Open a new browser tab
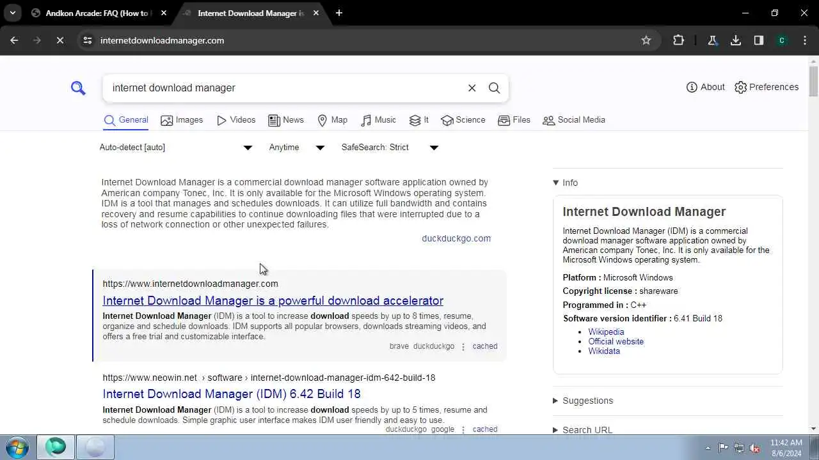 339,13
